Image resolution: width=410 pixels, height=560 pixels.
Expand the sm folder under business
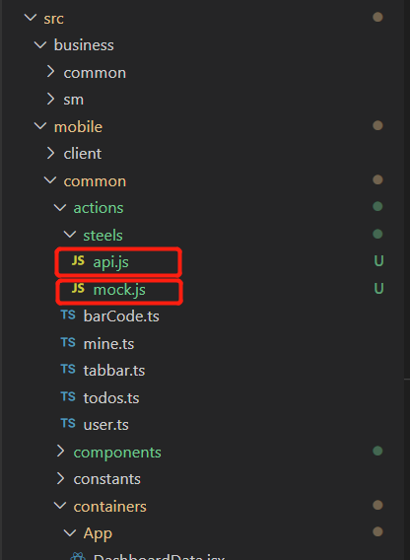pyautogui.click(x=50, y=99)
